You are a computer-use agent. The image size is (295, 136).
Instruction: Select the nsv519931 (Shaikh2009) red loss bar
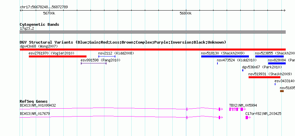click(264, 77)
